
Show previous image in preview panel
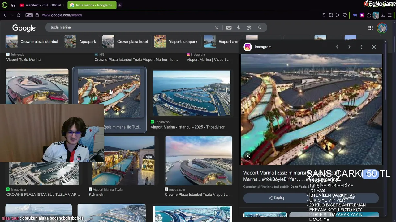click(x=337, y=47)
